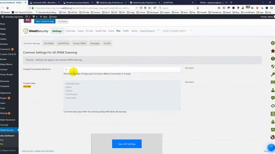
Task: Select the eye icon in right sidebar
Action: (x=273, y=130)
